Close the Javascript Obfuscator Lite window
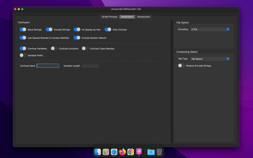Image resolution: width=253 pixels, height=158 pixels. 15,9
